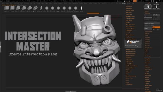The image size is (163, 92).
Task: Open the Layers subpalette
Action: pyautogui.click(x=146, y=65)
